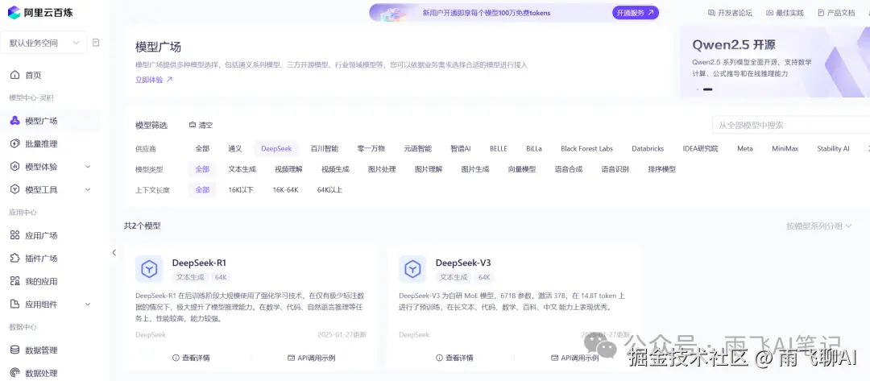The width and height of the screenshot is (870, 381).
Task: View 查看详情 for DeepSeek-V3
Action: coord(454,358)
